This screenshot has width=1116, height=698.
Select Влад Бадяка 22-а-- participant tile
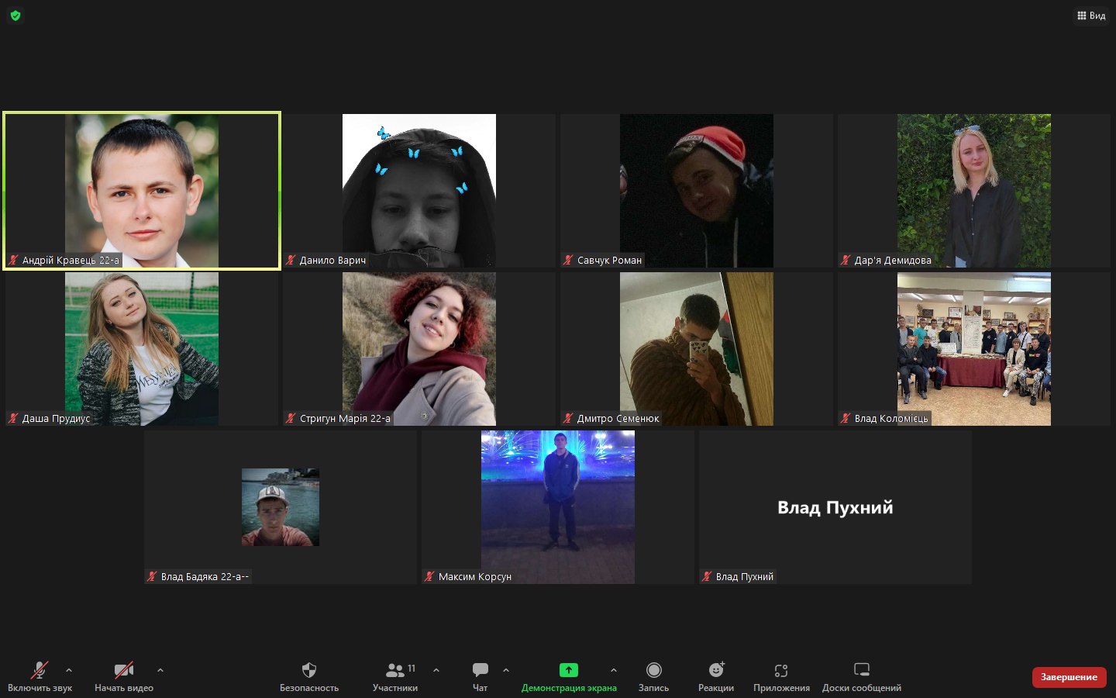click(281, 507)
